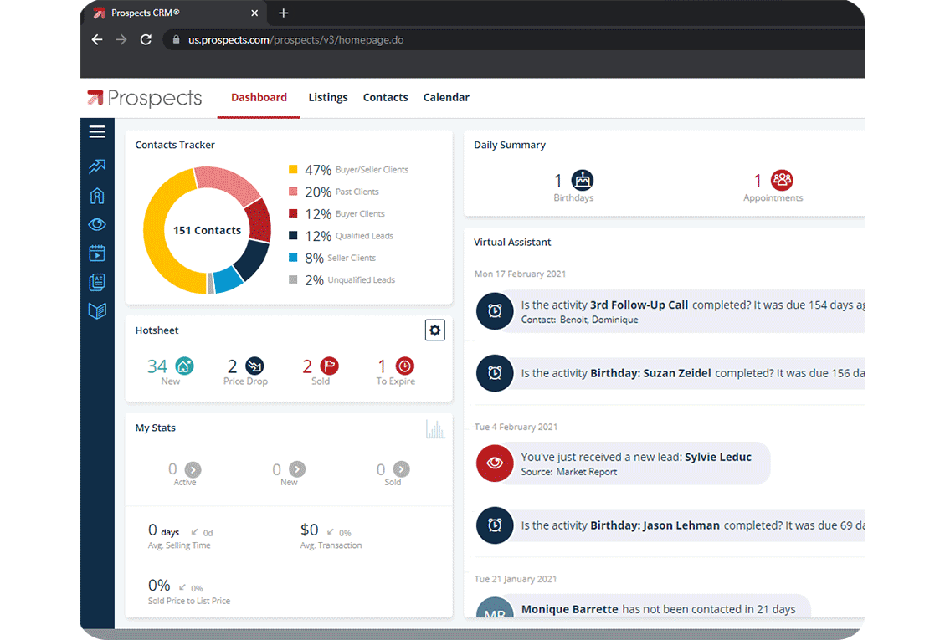This screenshot has height=640, width=945.
Task: Click light blue Seller Clients legend swatch
Action: [293, 258]
